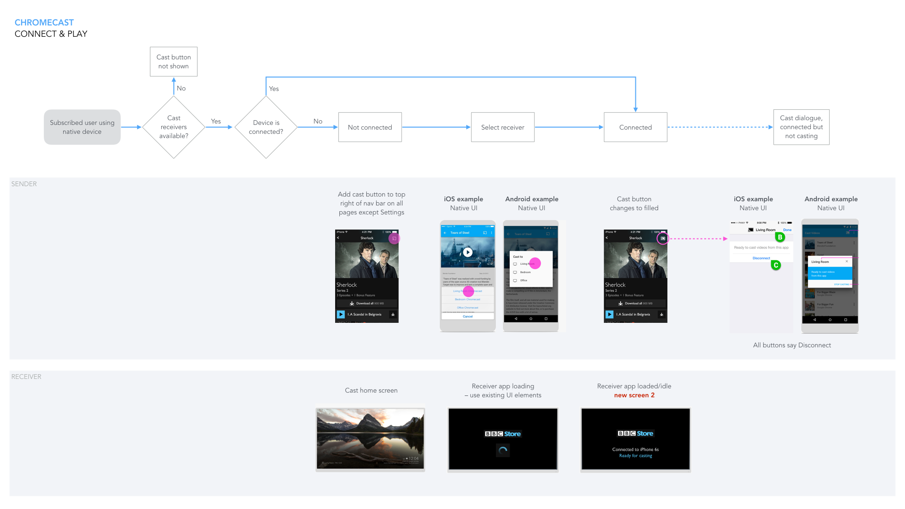Tap the Android back triangle below the Cast to dialog
This screenshot has height=509, width=905.
[x=516, y=319]
